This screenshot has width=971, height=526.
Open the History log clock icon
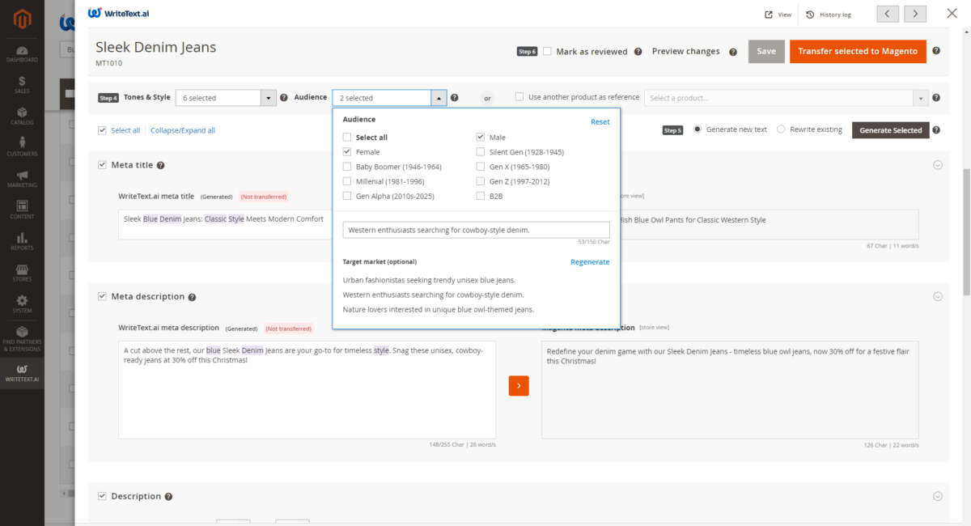[810, 15]
